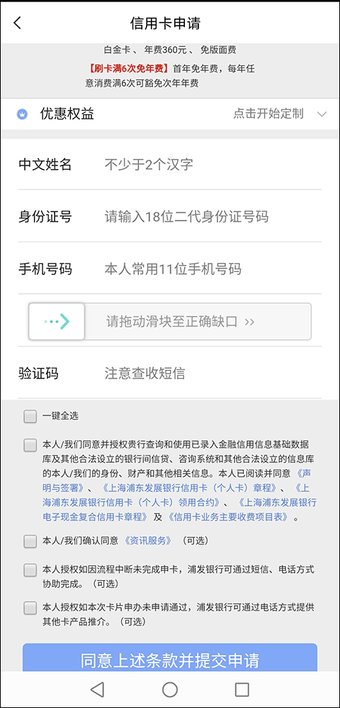The height and width of the screenshot is (708, 340).
Task: Tick the 流程中断协助完成 authorization checkbox
Action: coord(30,570)
